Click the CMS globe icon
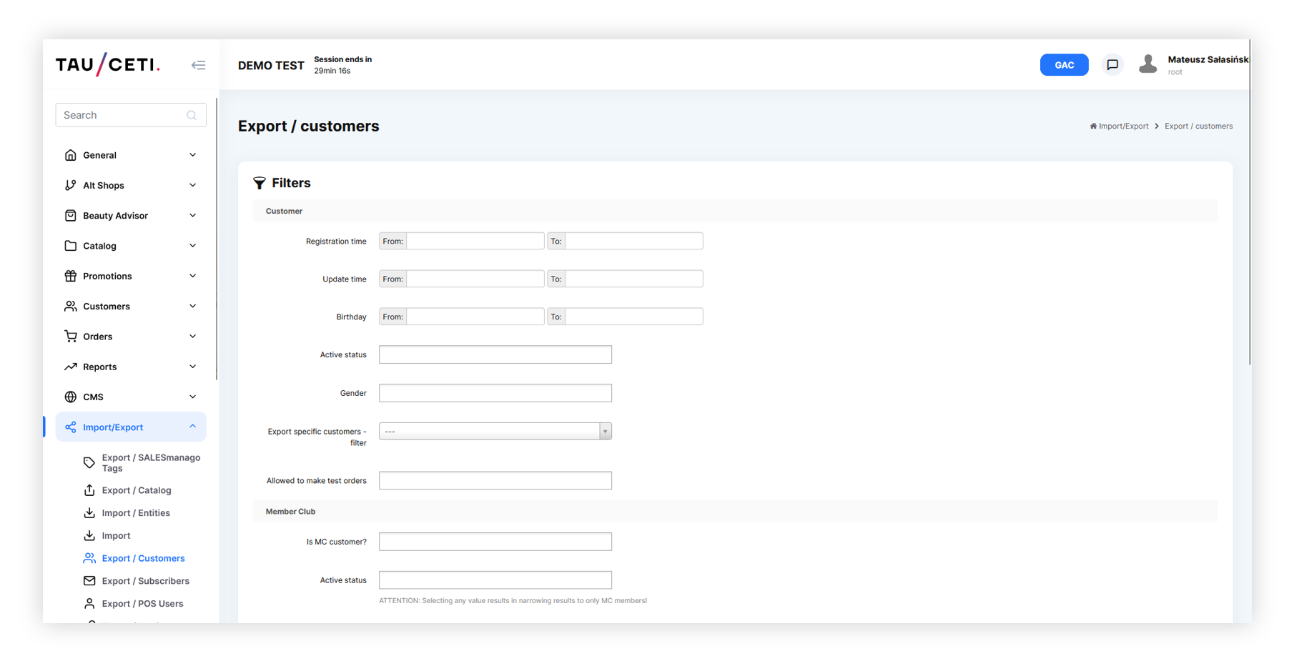This screenshot has height=661, width=1294. 70,397
